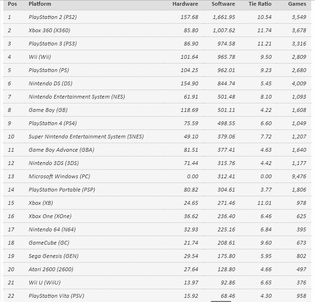Select PlayStation (PS) platform name
Image resolution: width=315 pixels, height=302 pixels.
tap(49, 70)
